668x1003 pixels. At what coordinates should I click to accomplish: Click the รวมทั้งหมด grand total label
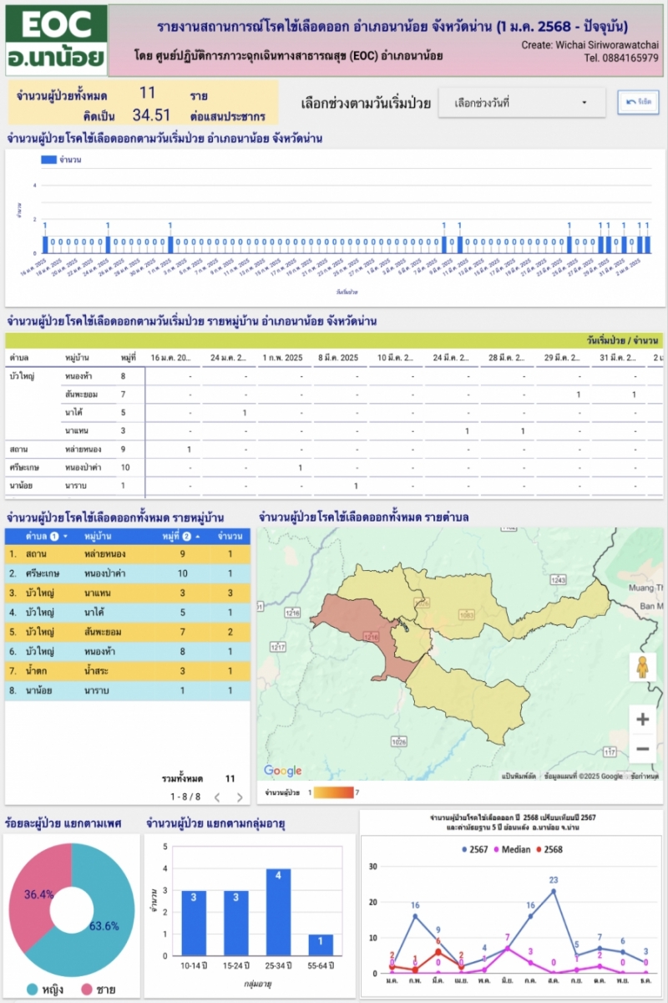pos(183,778)
